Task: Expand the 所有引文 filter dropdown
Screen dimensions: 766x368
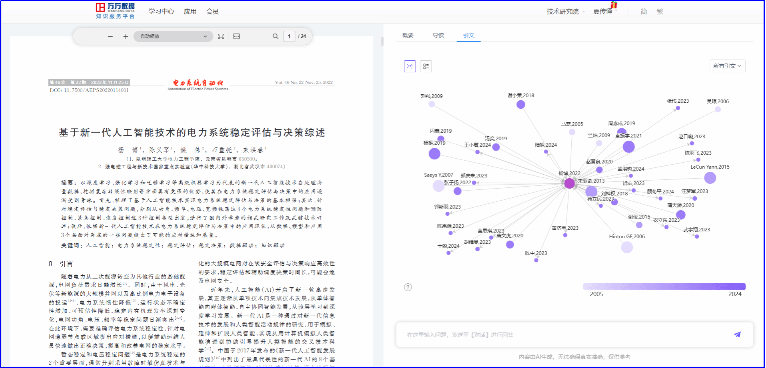Action: pos(727,66)
